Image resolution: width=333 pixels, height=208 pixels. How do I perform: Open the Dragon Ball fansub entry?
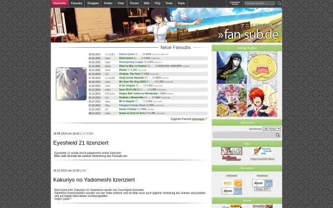click(138, 93)
